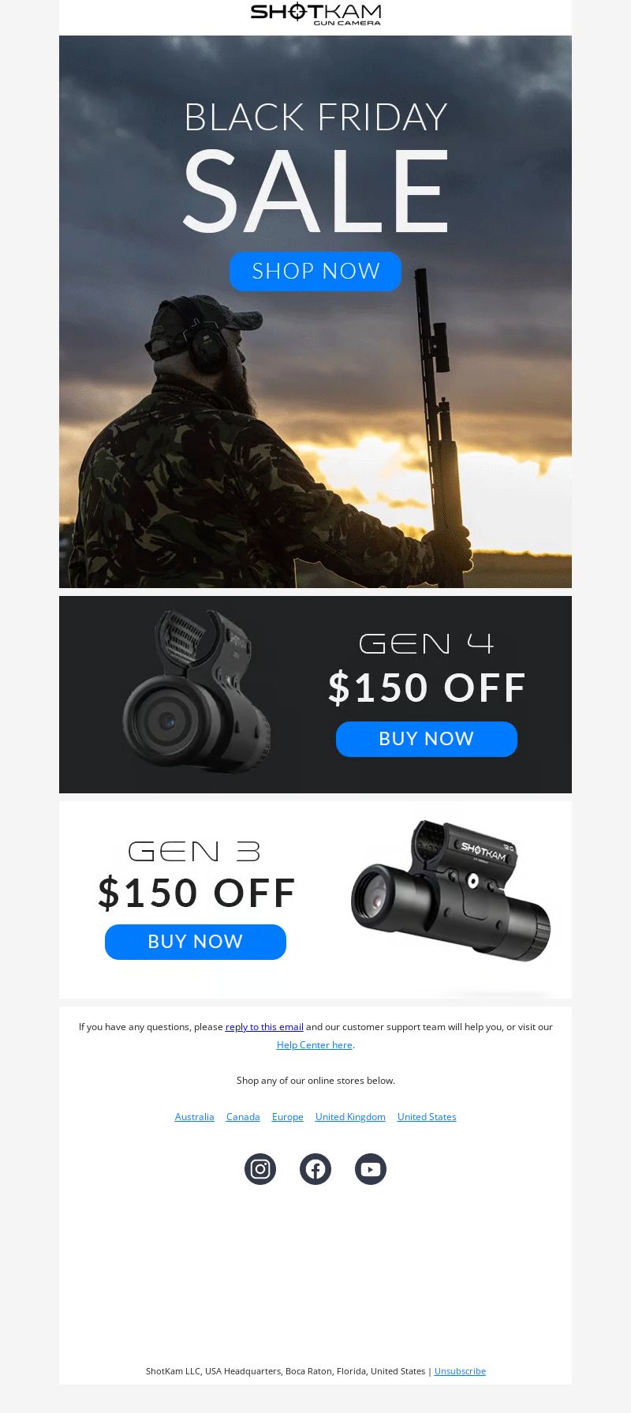Visit the Australia store link
This screenshot has width=631, height=1413.
195,1117
